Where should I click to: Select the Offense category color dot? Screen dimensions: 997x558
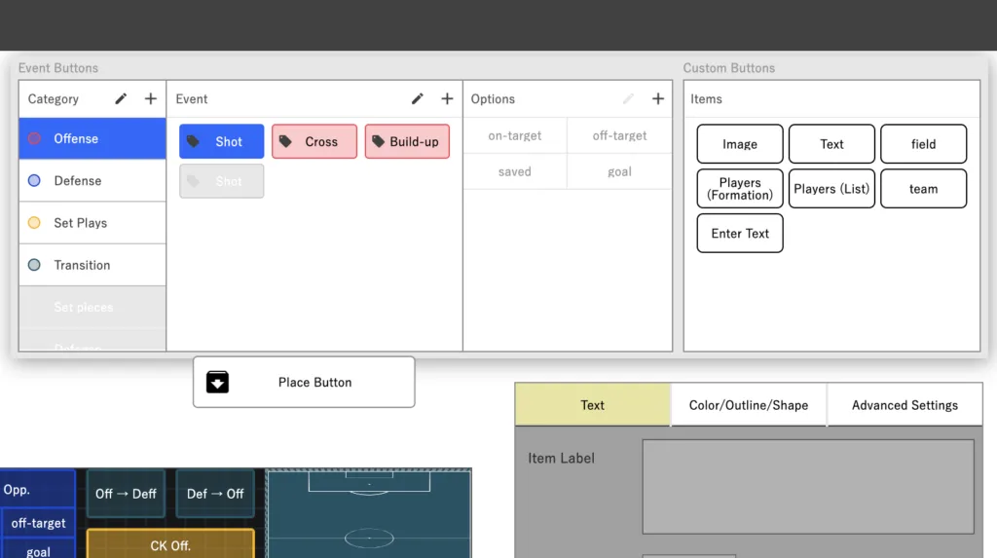pos(34,138)
